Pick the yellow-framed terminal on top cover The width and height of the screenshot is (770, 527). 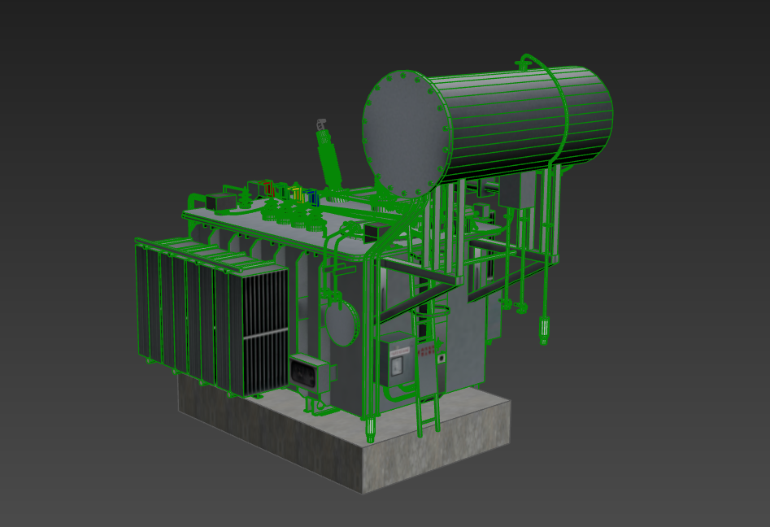298,194
